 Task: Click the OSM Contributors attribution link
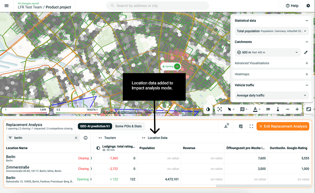[130, 113]
